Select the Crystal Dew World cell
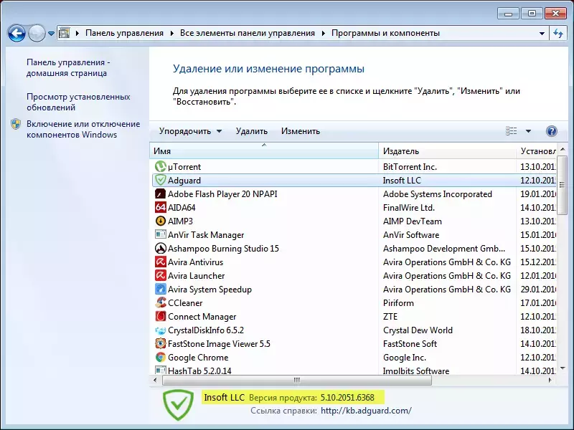The width and height of the screenshot is (574, 430). pyautogui.click(x=418, y=330)
